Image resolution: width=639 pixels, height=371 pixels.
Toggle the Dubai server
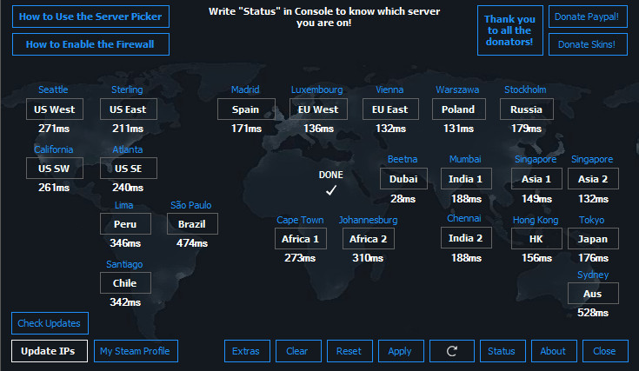point(403,179)
